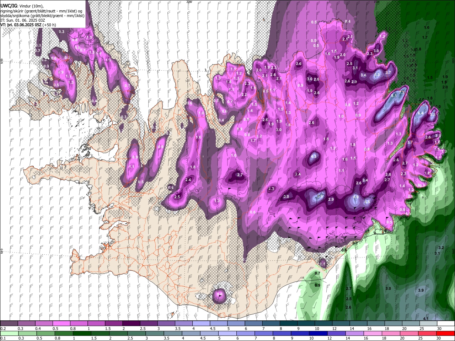The width and height of the screenshot is (455, 341).
Task: Click the pale mint swatch above the 0.1 label
Action: point(9,333)
